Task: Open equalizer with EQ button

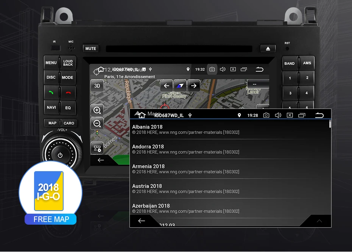Action: (68, 108)
